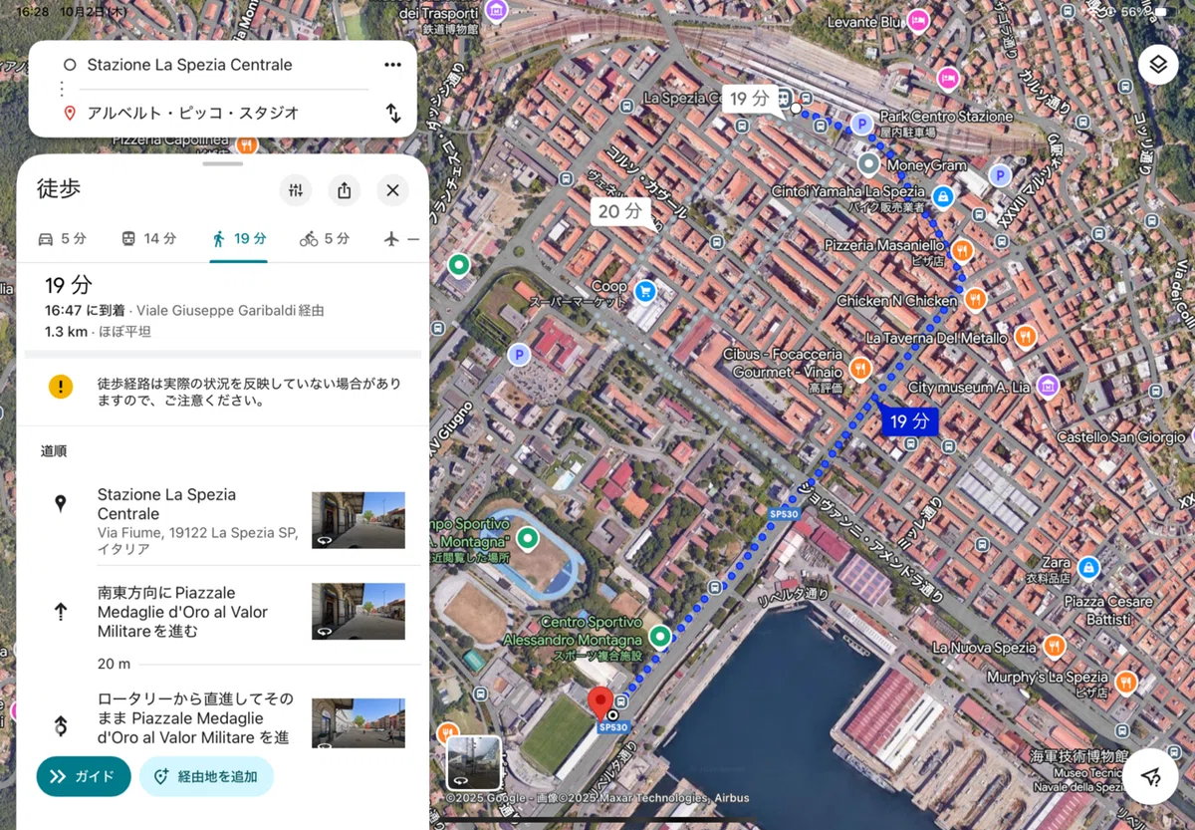This screenshot has width=1195, height=830.
Task: Select the transit 14 分 tab
Action: (148, 239)
